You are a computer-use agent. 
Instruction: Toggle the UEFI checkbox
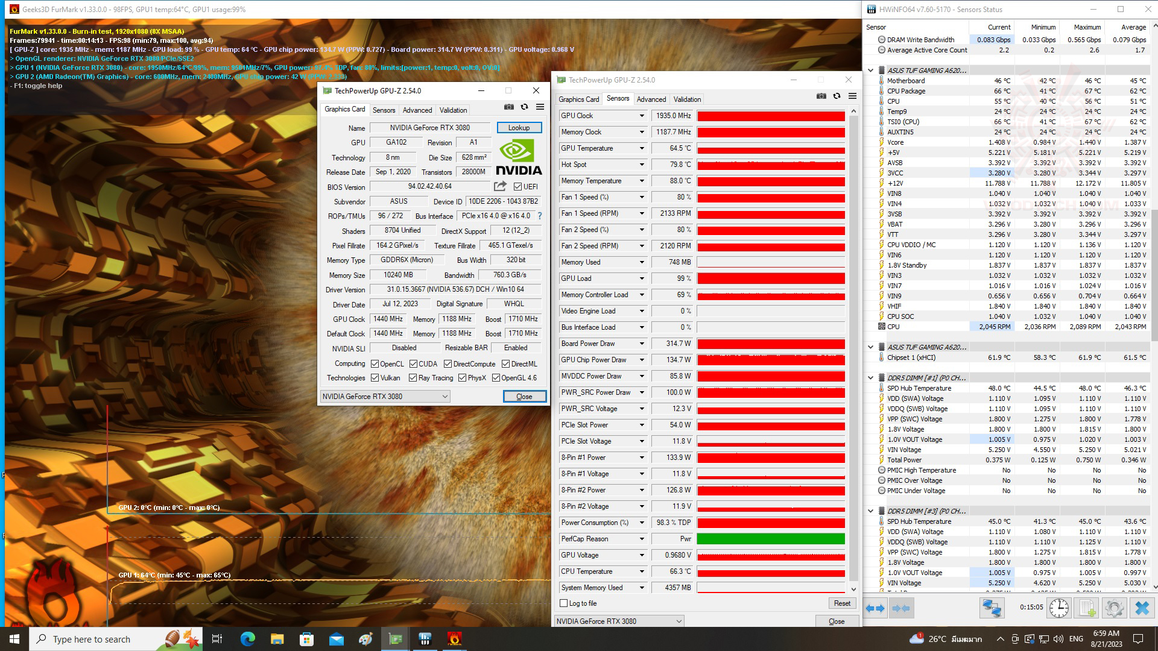pos(517,187)
